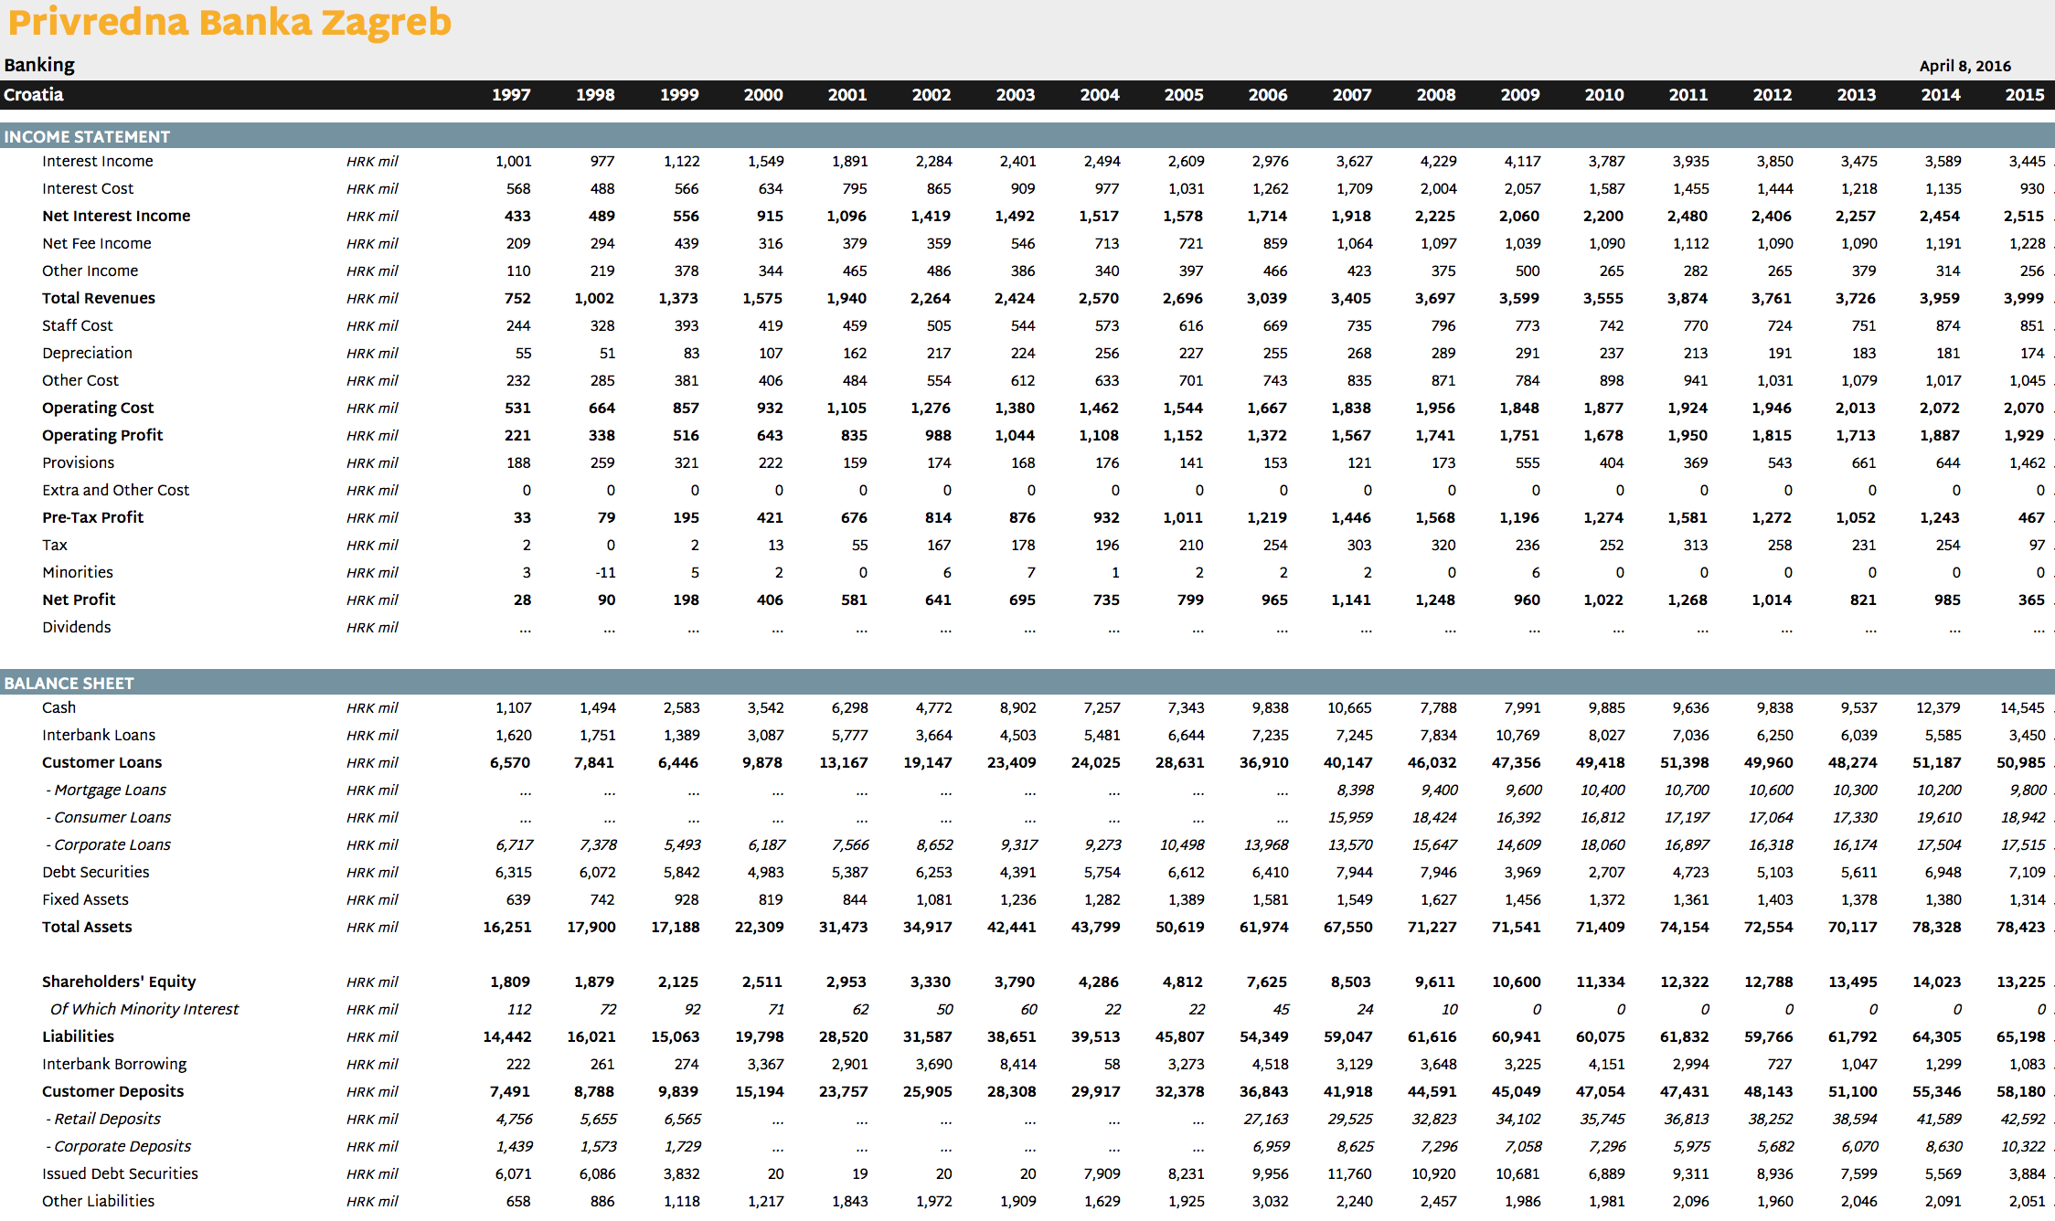Click the Mortgage Loans sub-row label
Image resolution: width=2055 pixels, height=1221 pixels.
(x=106, y=790)
